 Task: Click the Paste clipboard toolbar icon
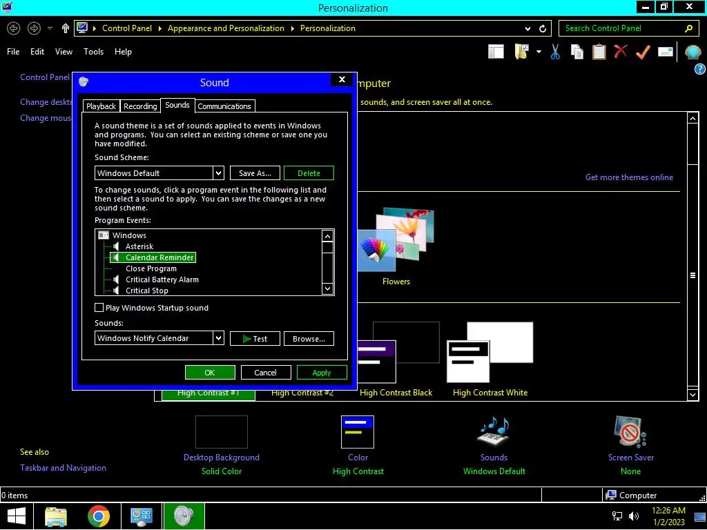(x=599, y=52)
